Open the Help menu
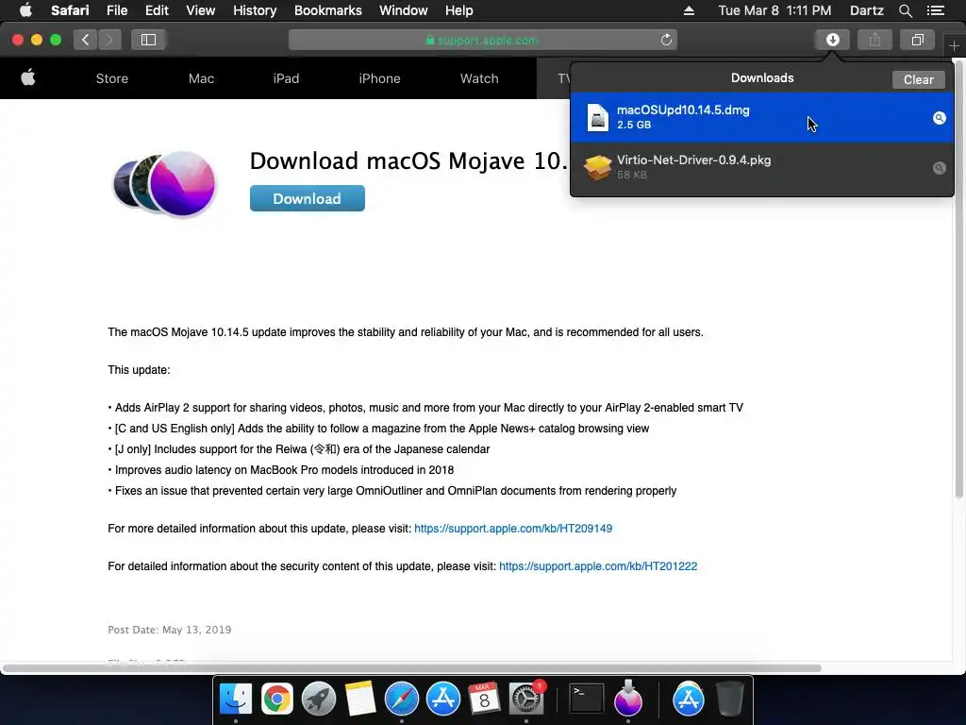The image size is (966, 725). [459, 10]
